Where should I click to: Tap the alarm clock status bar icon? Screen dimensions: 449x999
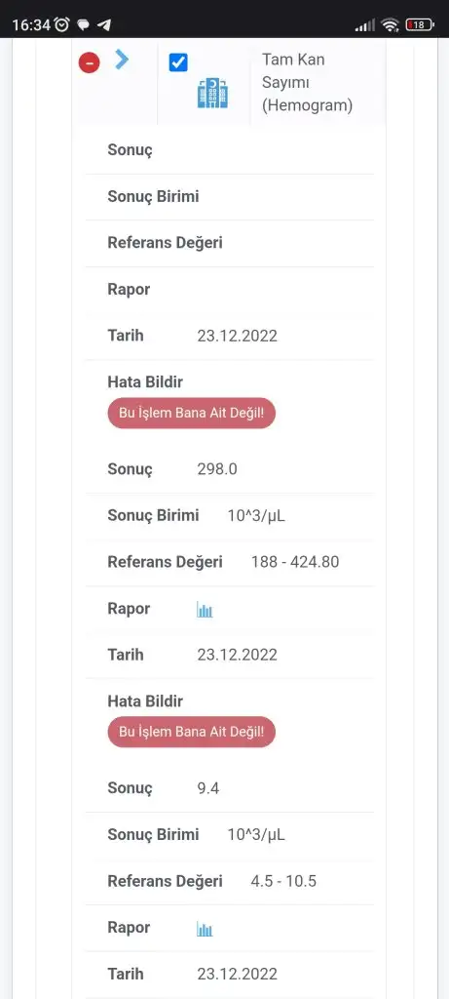62,24
